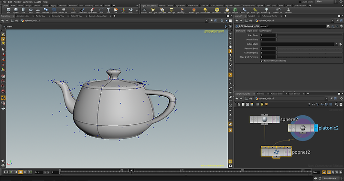Open the Render menu
The image size is (344, 181).
[x=18, y=2]
